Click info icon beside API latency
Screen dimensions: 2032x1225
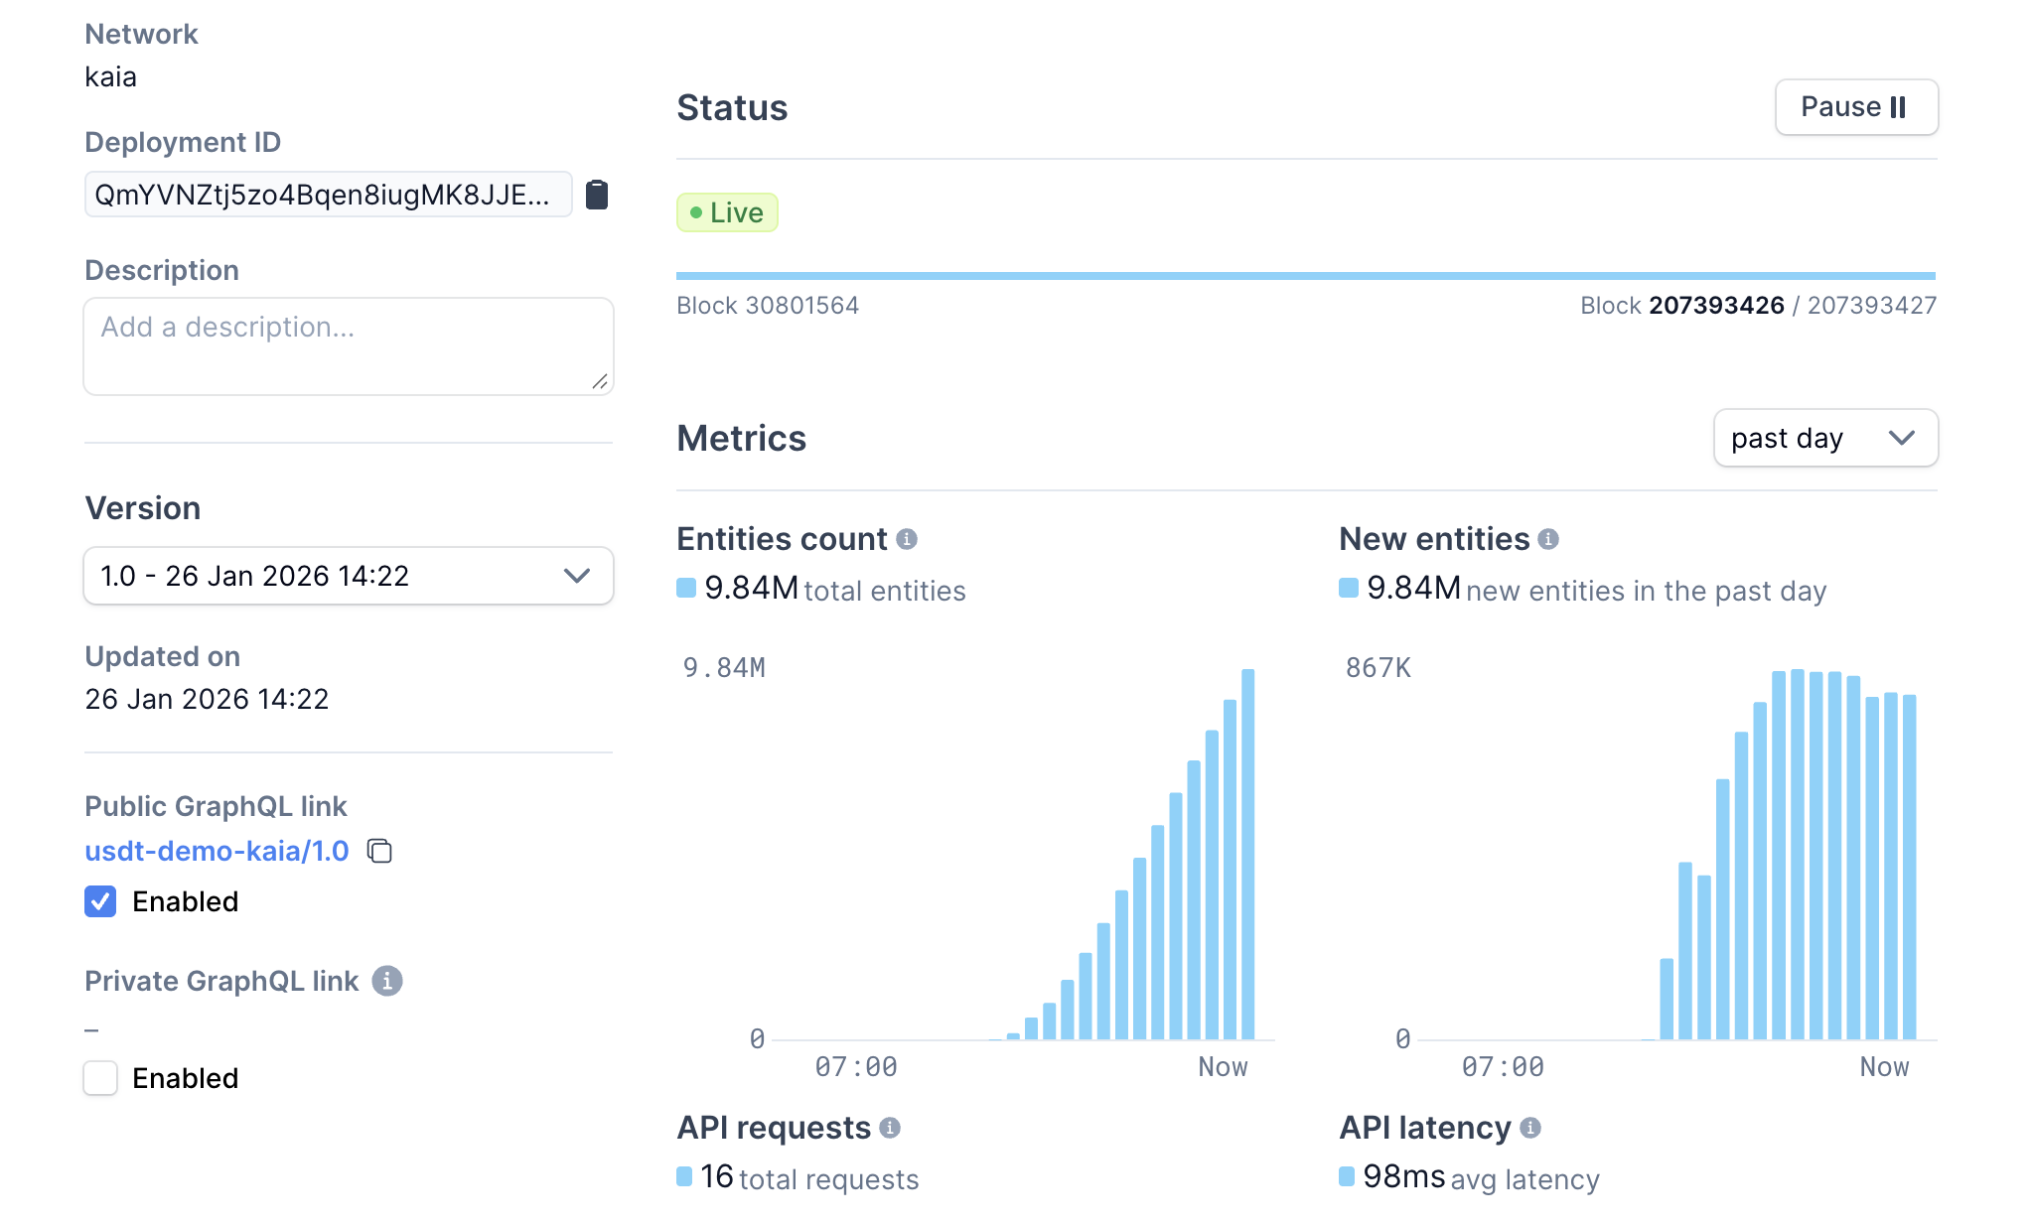[1530, 1128]
